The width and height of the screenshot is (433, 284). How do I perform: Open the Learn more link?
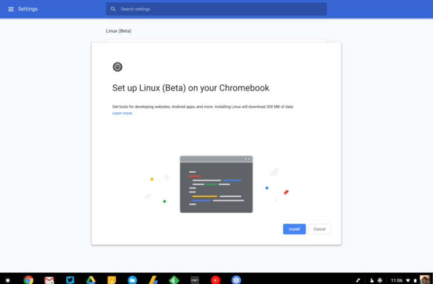coord(122,113)
